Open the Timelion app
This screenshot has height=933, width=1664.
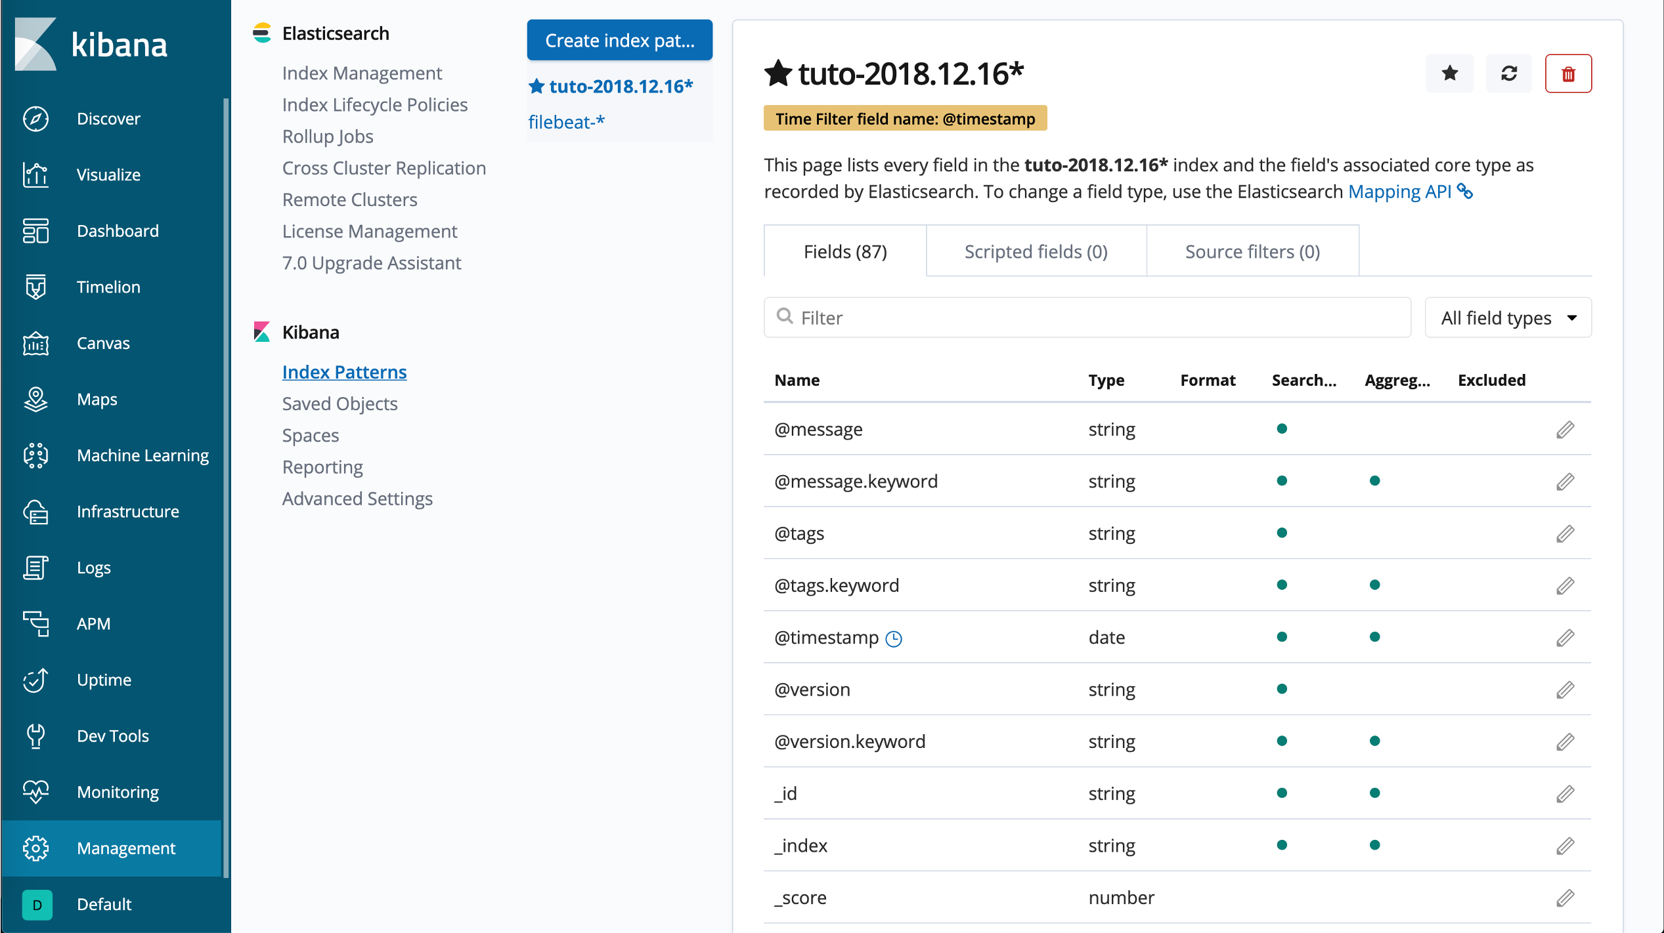[108, 287]
